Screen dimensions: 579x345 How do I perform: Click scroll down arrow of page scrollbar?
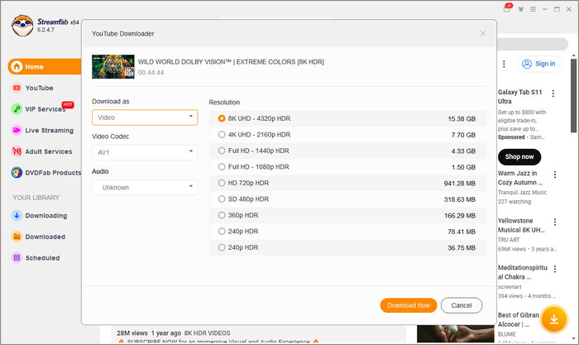coord(573,338)
